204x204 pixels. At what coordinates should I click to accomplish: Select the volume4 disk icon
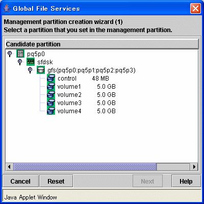[51, 111]
